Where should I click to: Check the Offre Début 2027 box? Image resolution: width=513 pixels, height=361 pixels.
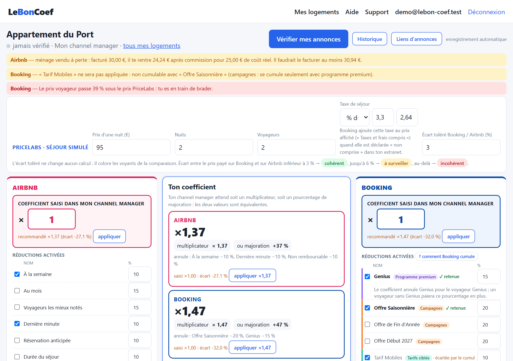(367, 341)
